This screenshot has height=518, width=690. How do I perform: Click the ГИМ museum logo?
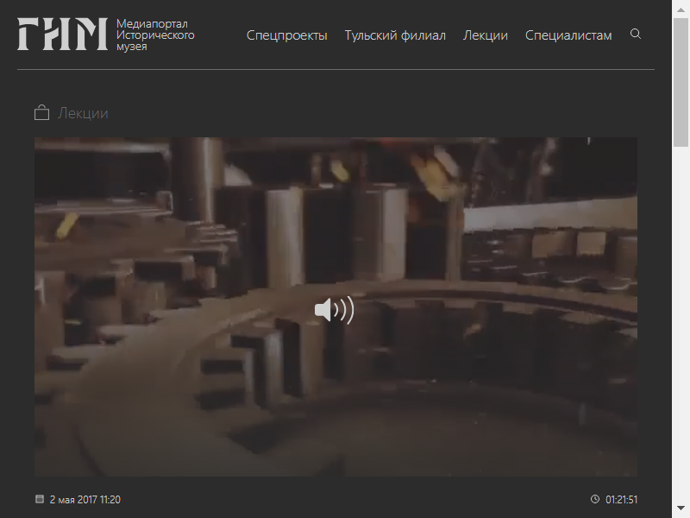click(x=62, y=34)
